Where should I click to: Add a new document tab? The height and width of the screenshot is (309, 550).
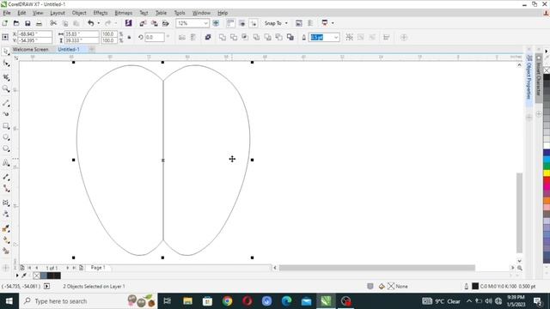[x=92, y=50]
